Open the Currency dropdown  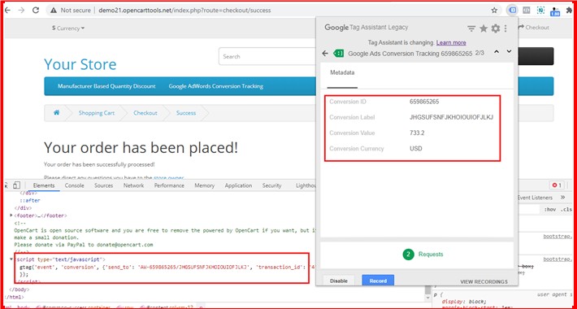tap(68, 28)
